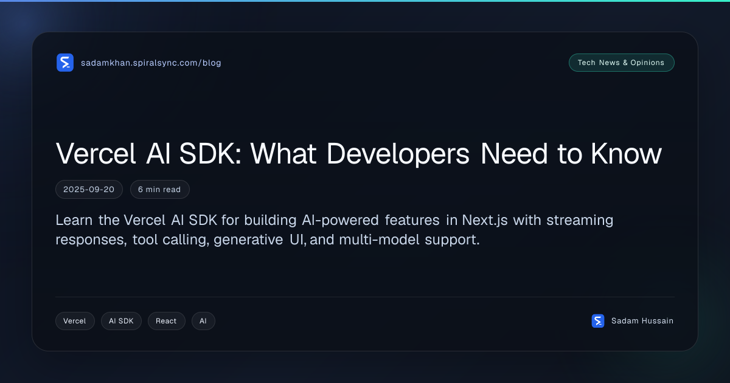Open the sadamkhan.spiralsync.com/blog link

pos(151,63)
